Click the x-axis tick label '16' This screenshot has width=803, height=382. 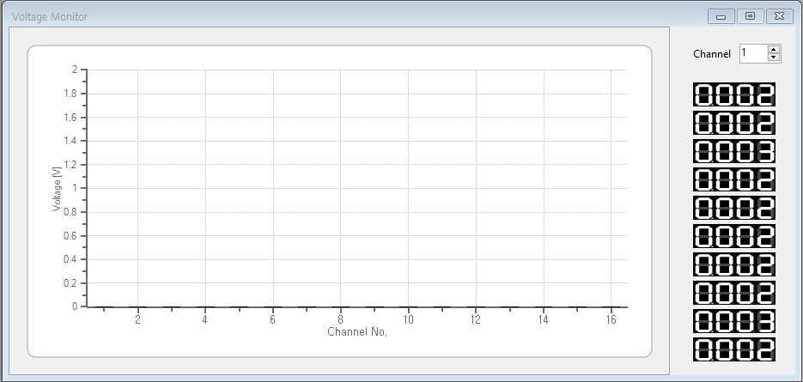pyautogui.click(x=611, y=319)
